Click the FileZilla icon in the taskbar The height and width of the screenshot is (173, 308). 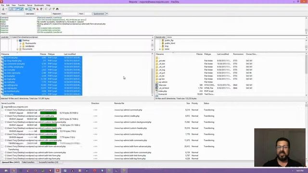pos(58,171)
